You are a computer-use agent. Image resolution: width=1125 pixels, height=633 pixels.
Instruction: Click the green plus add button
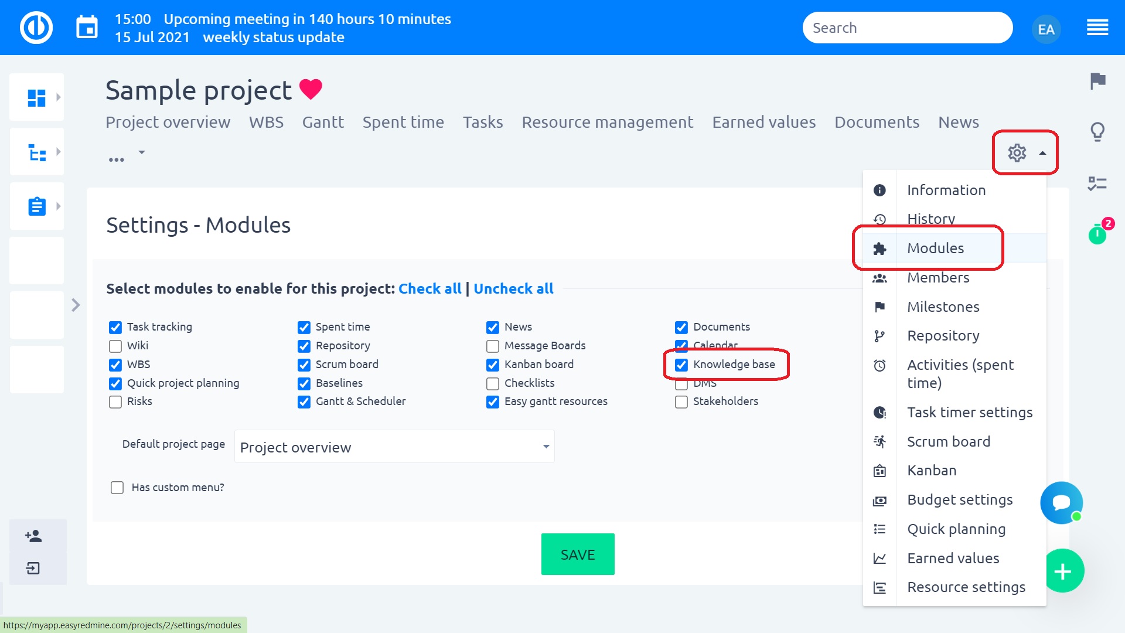(x=1063, y=571)
